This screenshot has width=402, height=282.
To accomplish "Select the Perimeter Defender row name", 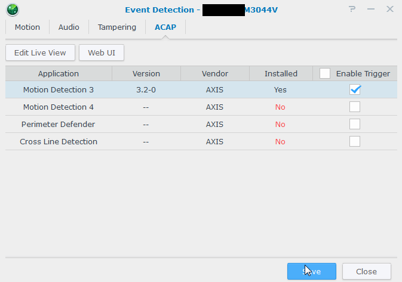I will [58, 125].
